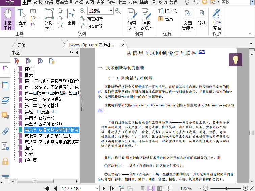
Task: Zoom in with the plus magnifier
Action: 118,11
